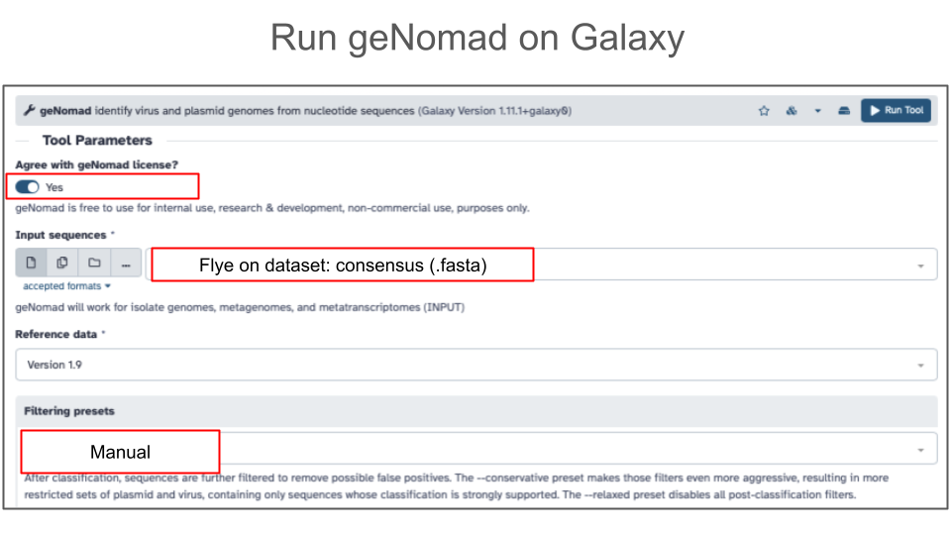Favorite the geNomad tool with the star icon
Screen dimensions: 951x535
tap(764, 111)
